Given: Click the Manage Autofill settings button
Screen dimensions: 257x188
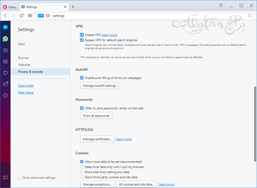Looking at the screenshot, I should [x=99, y=86].
